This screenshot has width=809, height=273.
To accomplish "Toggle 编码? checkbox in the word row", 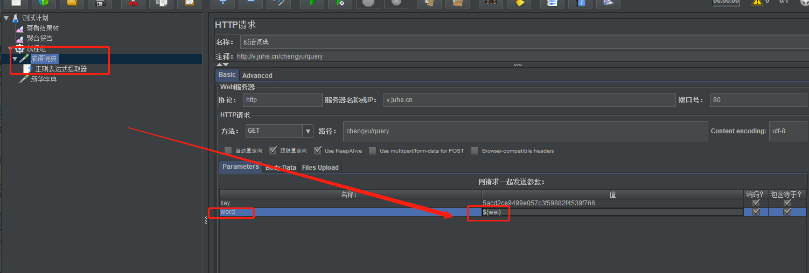I will click(756, 212).
